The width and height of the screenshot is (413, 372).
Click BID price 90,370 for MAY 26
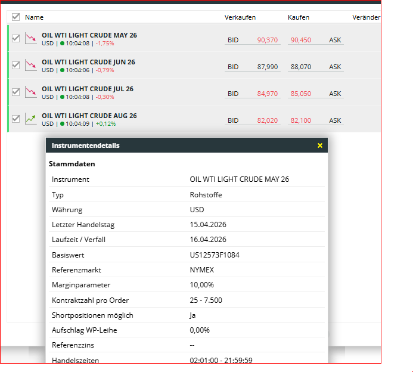267,40
